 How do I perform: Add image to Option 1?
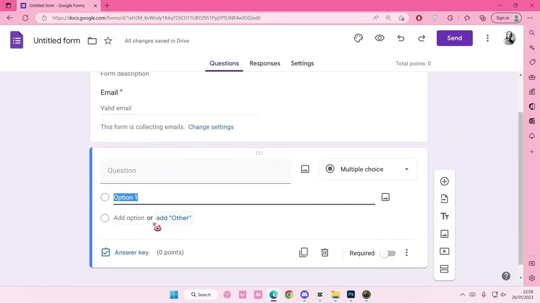(x=385, y=197)
